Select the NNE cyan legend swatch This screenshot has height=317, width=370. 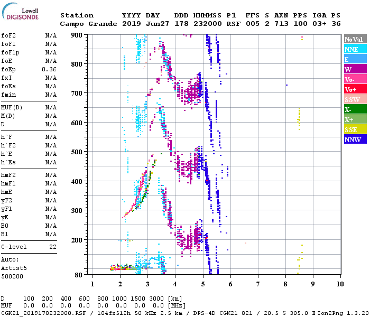click(355, 49)
